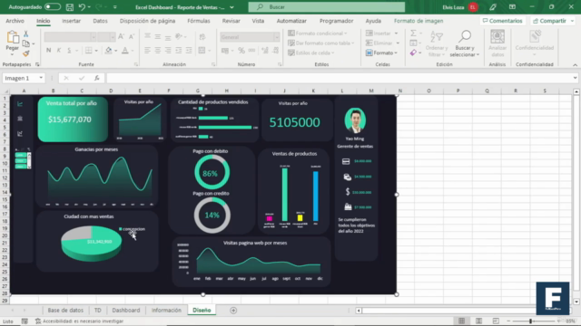Toggle underline S formatting
581x326 pixels.
(x=69, y=51)
